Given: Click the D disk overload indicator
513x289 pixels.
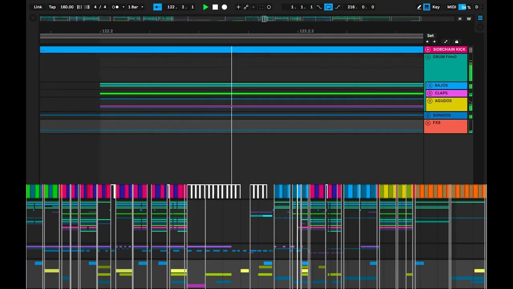Looking at the screenshot, I should pos(477,7).
